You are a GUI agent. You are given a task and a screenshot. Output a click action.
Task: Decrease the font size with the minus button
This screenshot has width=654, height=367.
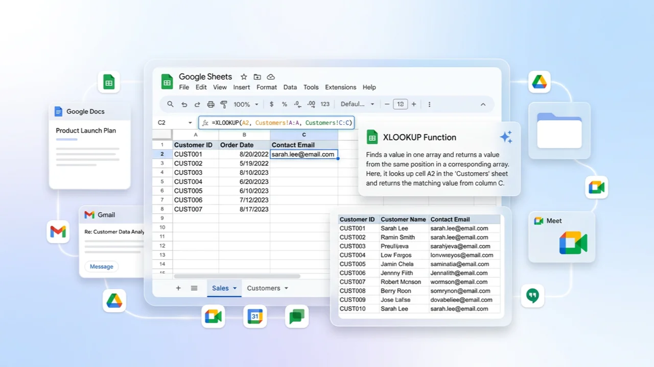click(387, 104)
